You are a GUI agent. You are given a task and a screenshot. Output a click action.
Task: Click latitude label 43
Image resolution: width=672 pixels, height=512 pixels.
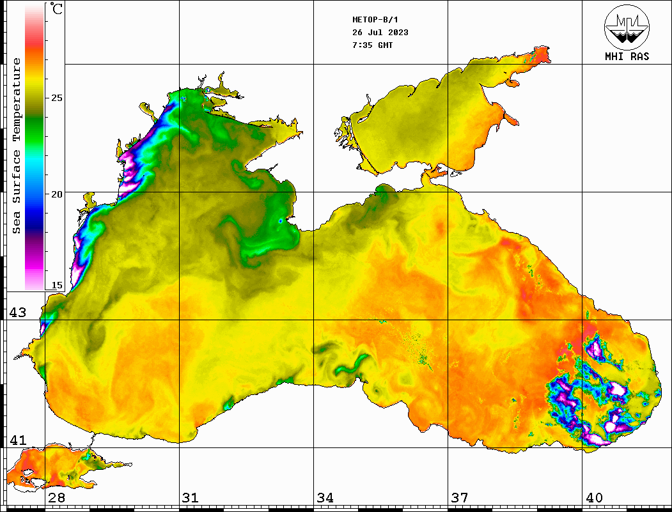pyautogui.click(x=18, y=313)
